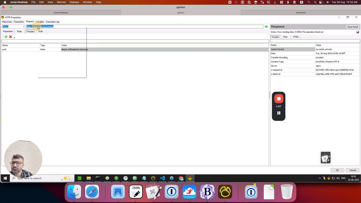Launch Safari from the dock
361x203 pixels.
point(92,192)
